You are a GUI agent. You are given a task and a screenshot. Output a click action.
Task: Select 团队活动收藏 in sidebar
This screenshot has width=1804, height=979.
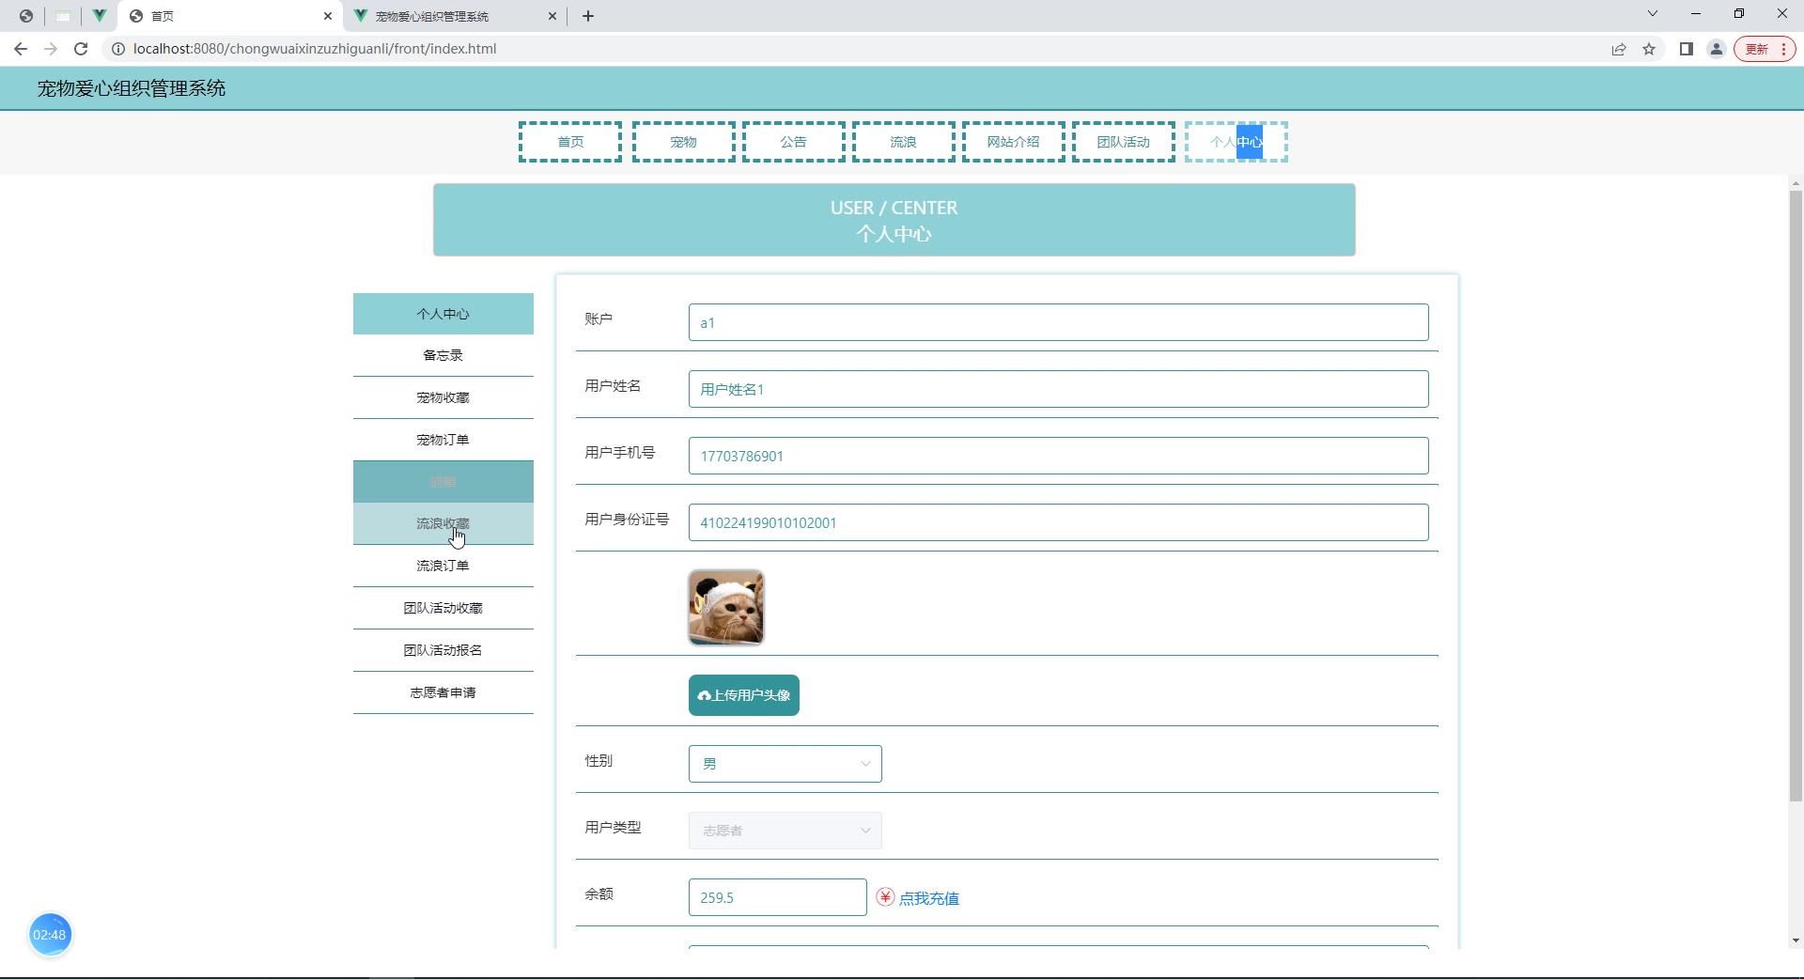click(x=443, y=608)
